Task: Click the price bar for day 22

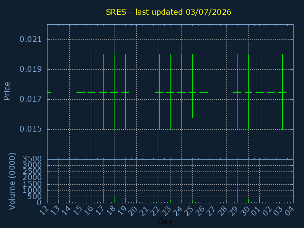Action: pos(159,92)
